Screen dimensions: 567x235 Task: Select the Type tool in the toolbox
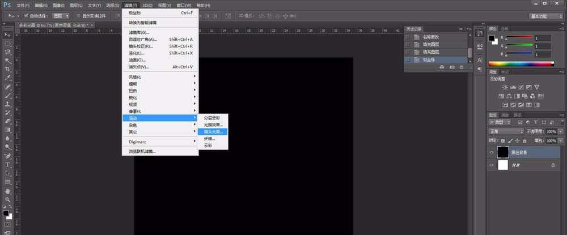[x=8, y=164]
